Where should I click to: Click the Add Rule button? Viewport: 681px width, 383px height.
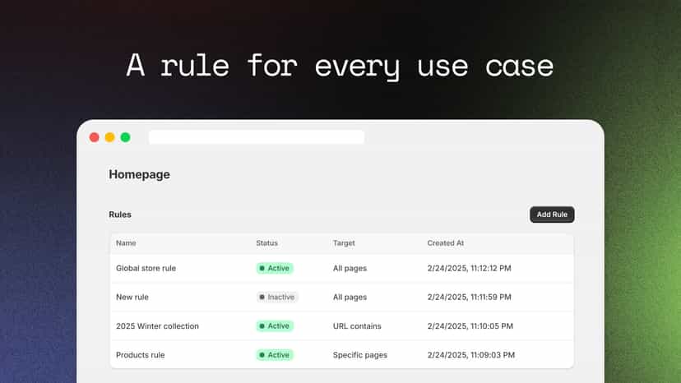tap(552, 215)
